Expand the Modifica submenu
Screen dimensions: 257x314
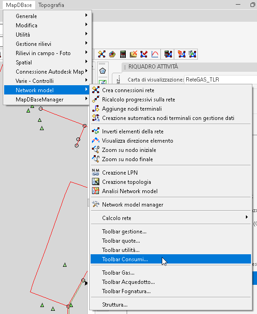pos(48,25)
